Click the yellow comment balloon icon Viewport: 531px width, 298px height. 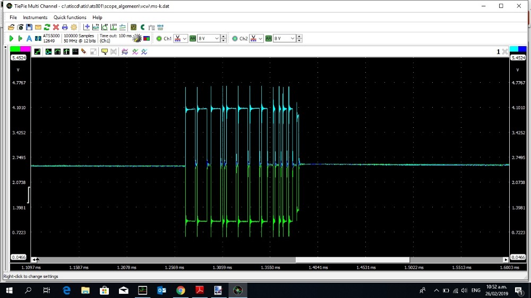click(x=105, y=51)
